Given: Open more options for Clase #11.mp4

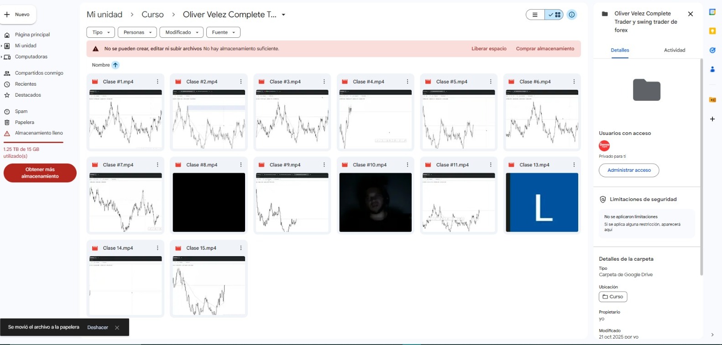Looking at the screenshot, I should point(491,165).
